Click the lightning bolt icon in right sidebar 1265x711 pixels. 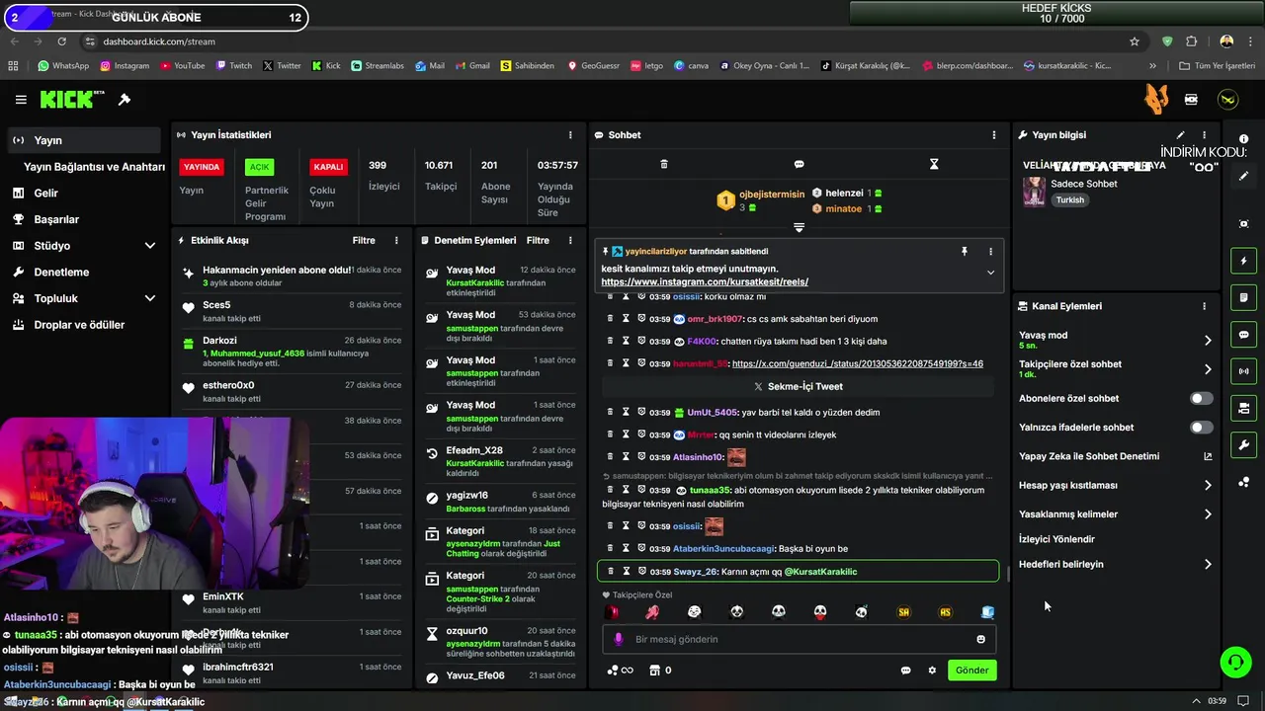(1244, 261)
